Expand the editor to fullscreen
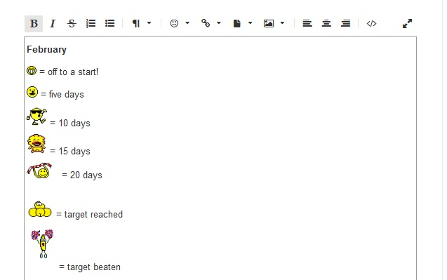Screen dimensions: 447x280 tap(407, 24)
